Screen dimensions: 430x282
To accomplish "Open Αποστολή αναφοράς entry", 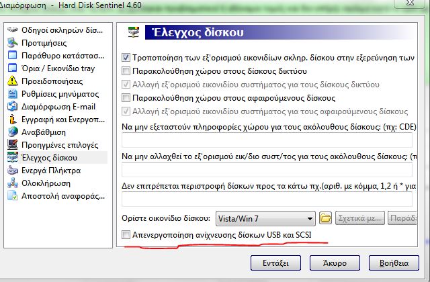I will pos(63,196).
